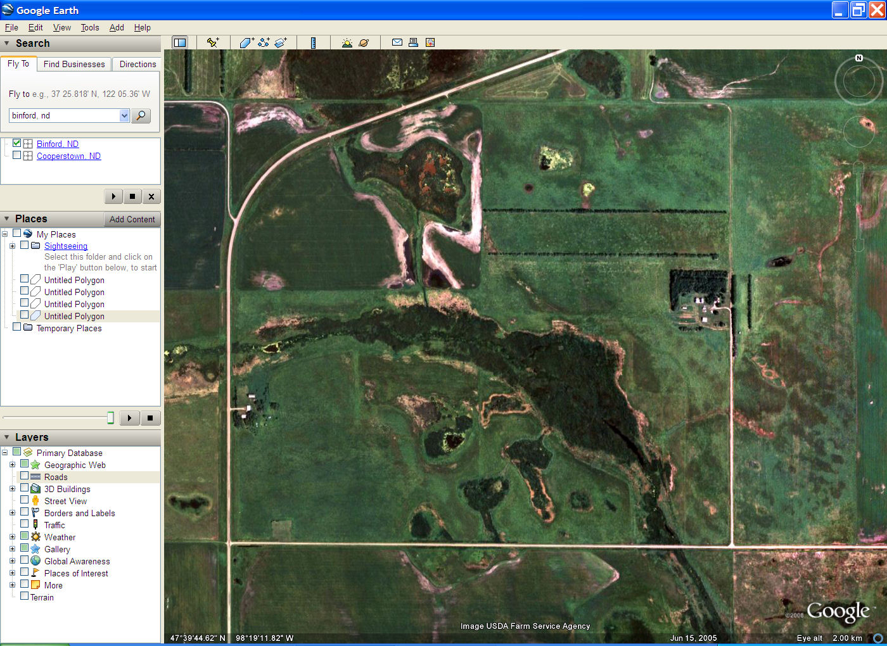Check the Cooperstown, ND result checkbox

[x=17, y=155]
